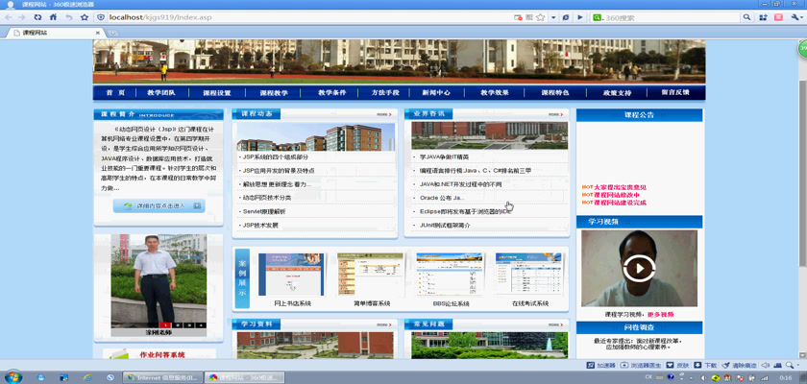Click the address bar showing localhost URL
Viewport: 807px width, 384px height.
(x=288, y=17)
